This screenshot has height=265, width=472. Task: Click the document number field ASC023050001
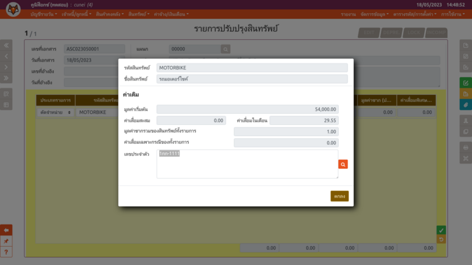point(94,48)
